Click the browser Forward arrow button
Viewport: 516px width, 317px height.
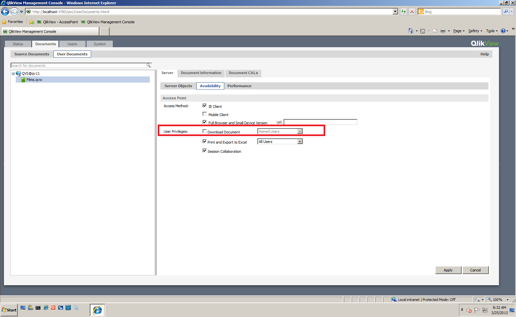click(14, 12)
